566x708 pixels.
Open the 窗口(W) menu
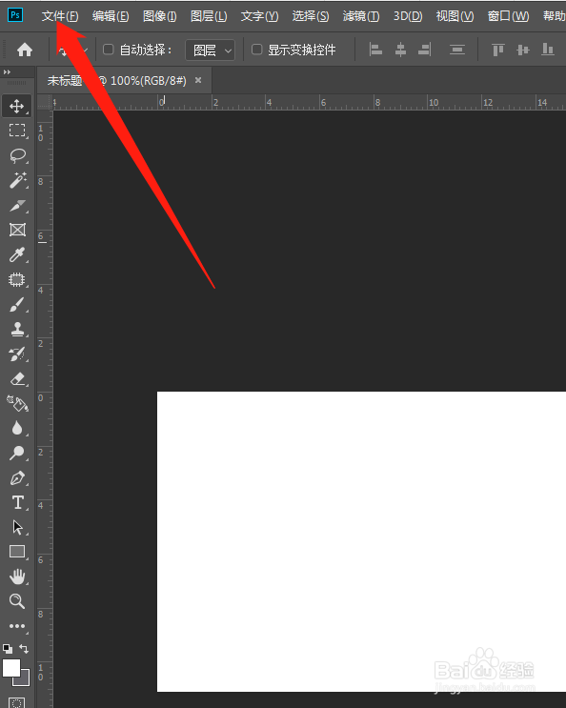[x=508, y=16]
